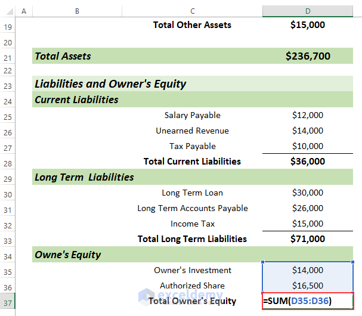Screen dimensions: 362x316
Task: Select column A header
Action: coord(24,11)
